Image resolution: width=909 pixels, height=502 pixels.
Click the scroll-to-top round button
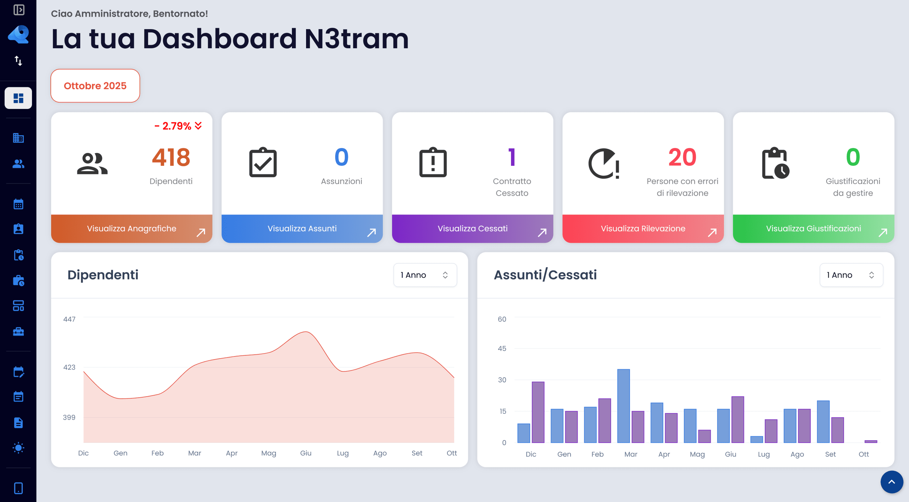click(892, 482)
